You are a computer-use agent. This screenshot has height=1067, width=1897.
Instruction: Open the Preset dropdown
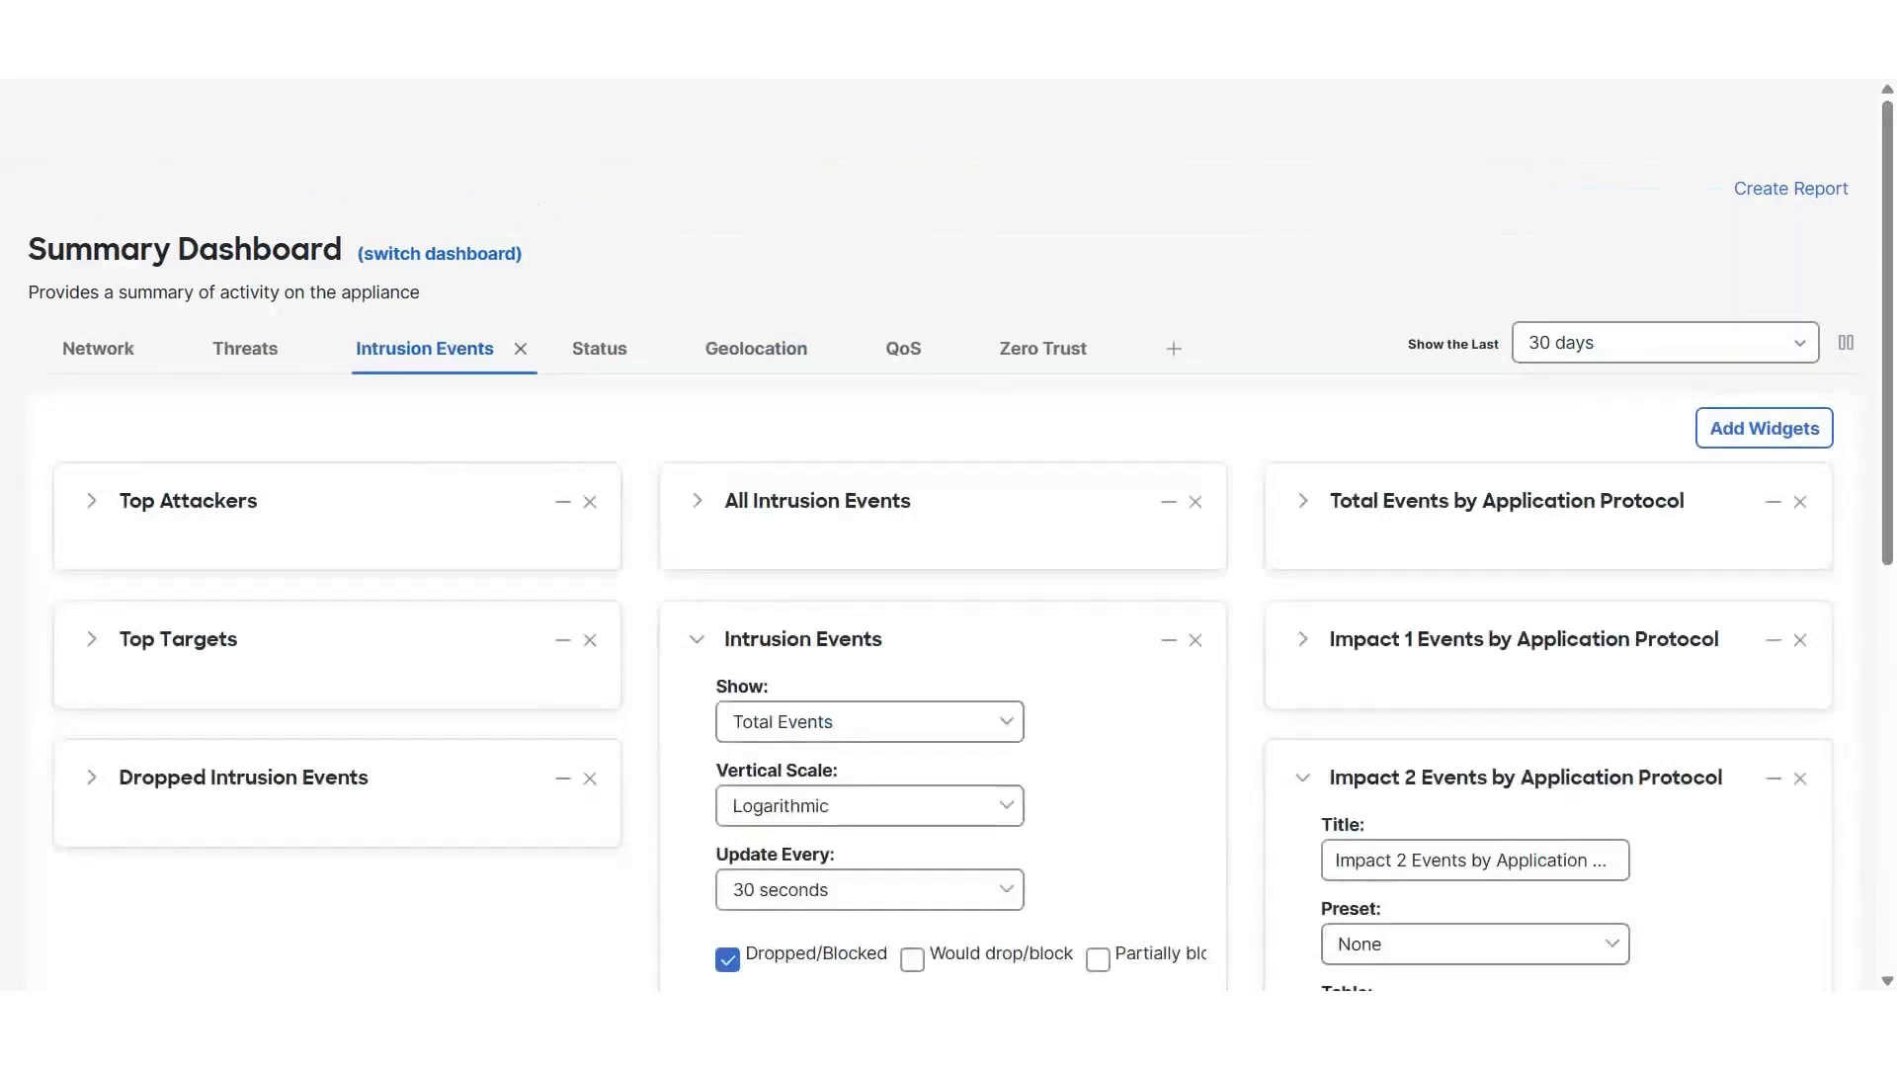tap(1475, 944)
